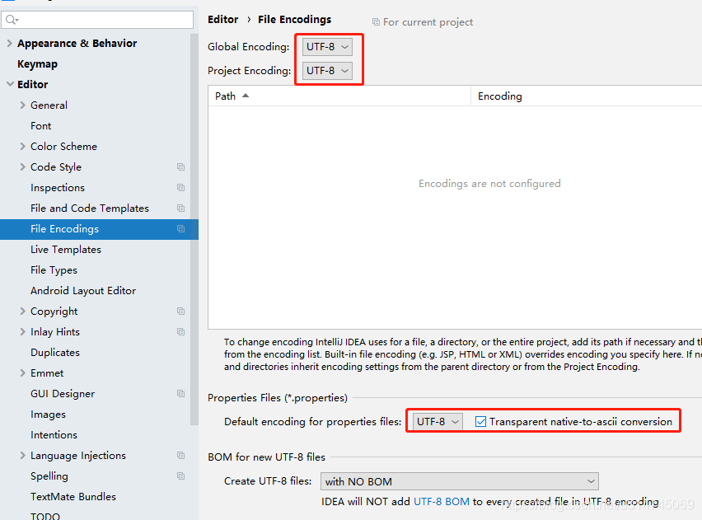This screenshot has height=520, width=702.
Task: Expand the Color Scheme node
Action: [x=22, y=147]
